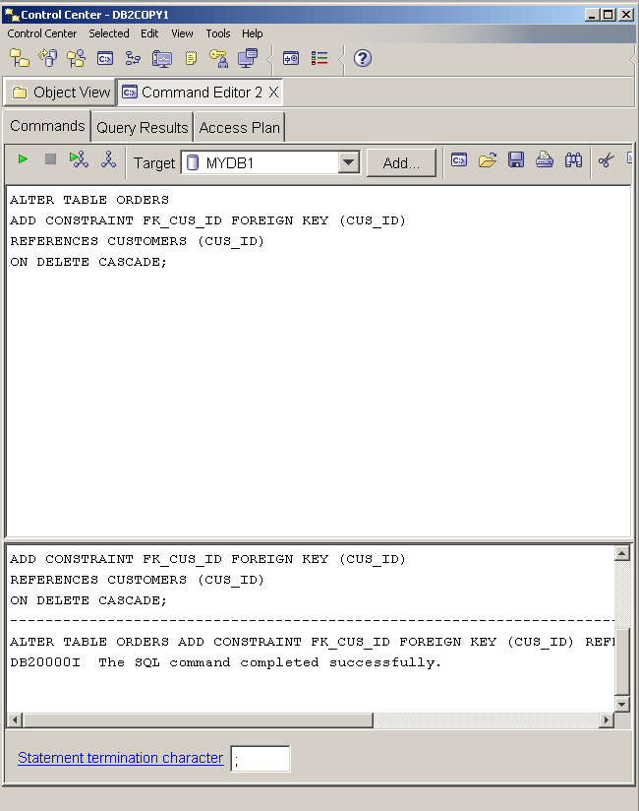Open the Journal notepad icon

(191, 58)
